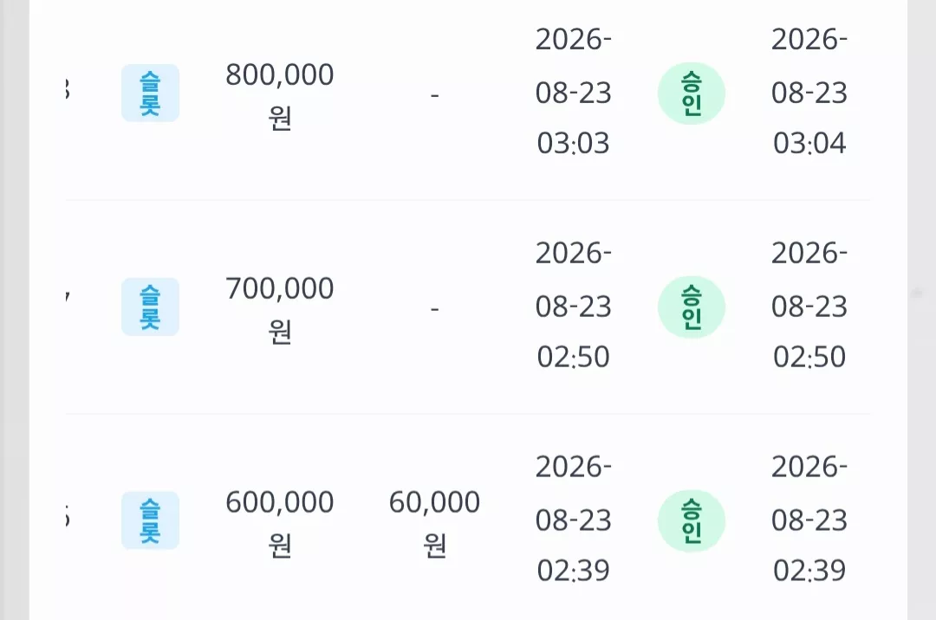Viewport: 936px width, 620px height.
Task: Click the dash bonus cell in 700,000원 row
Action: tap(434, 309)
